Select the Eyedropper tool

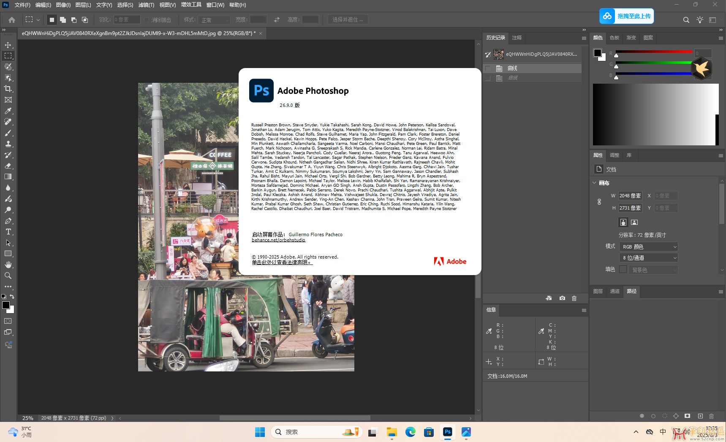(x=8, y=111)
